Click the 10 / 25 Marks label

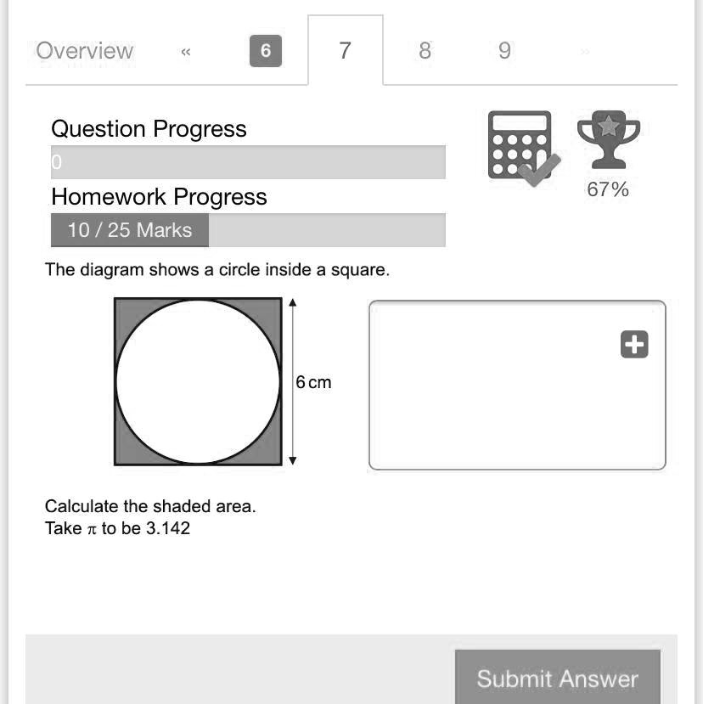pos(130,230)
